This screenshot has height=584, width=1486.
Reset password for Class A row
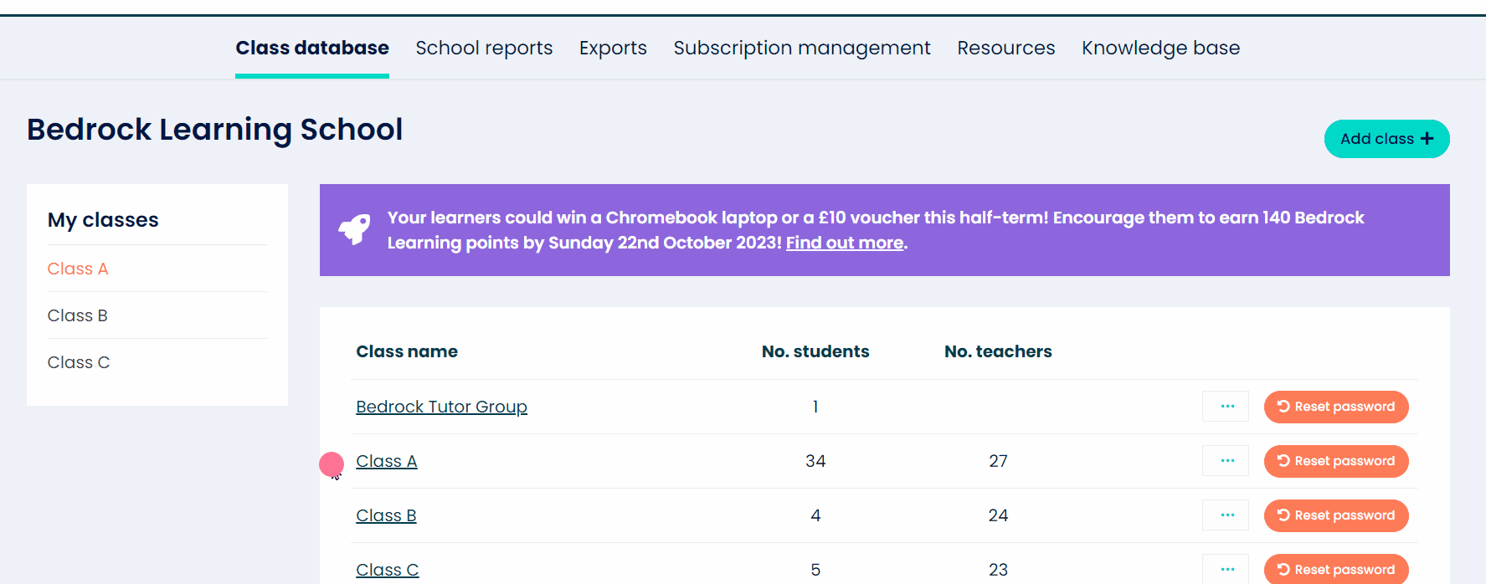1336,461
